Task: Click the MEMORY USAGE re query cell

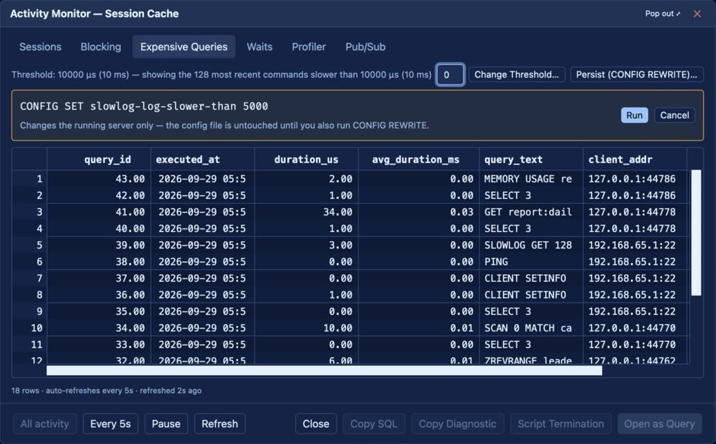Action: pyautogui.click(x=531, y=179)
